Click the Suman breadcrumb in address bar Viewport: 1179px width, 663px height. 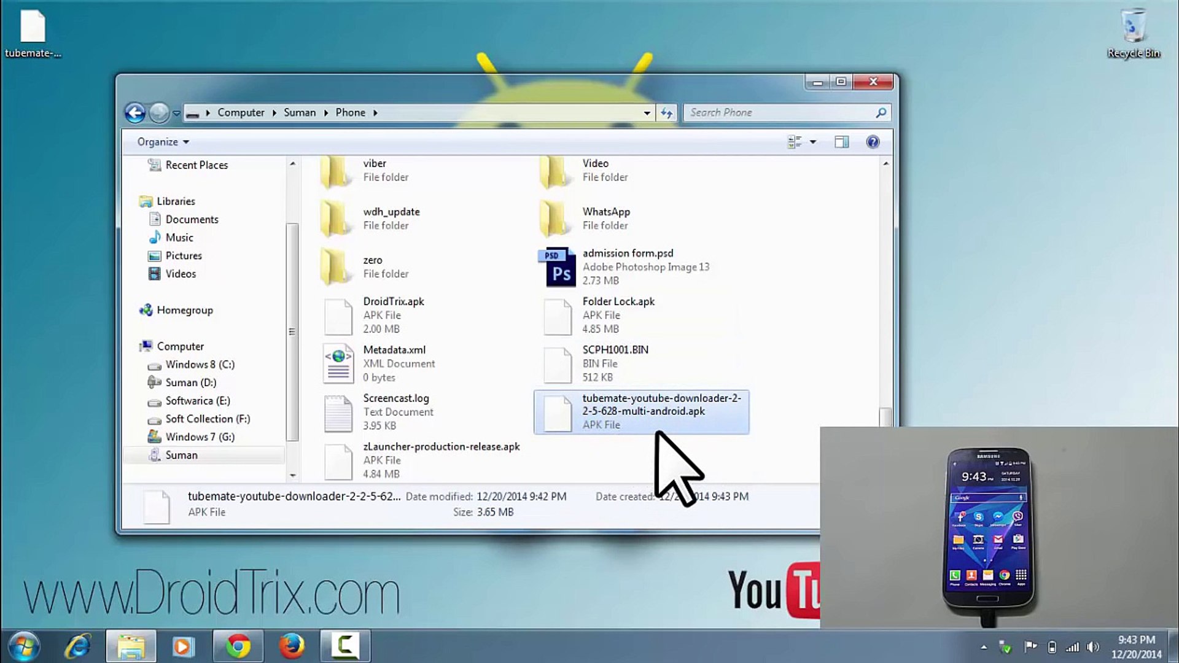(300, 112)
